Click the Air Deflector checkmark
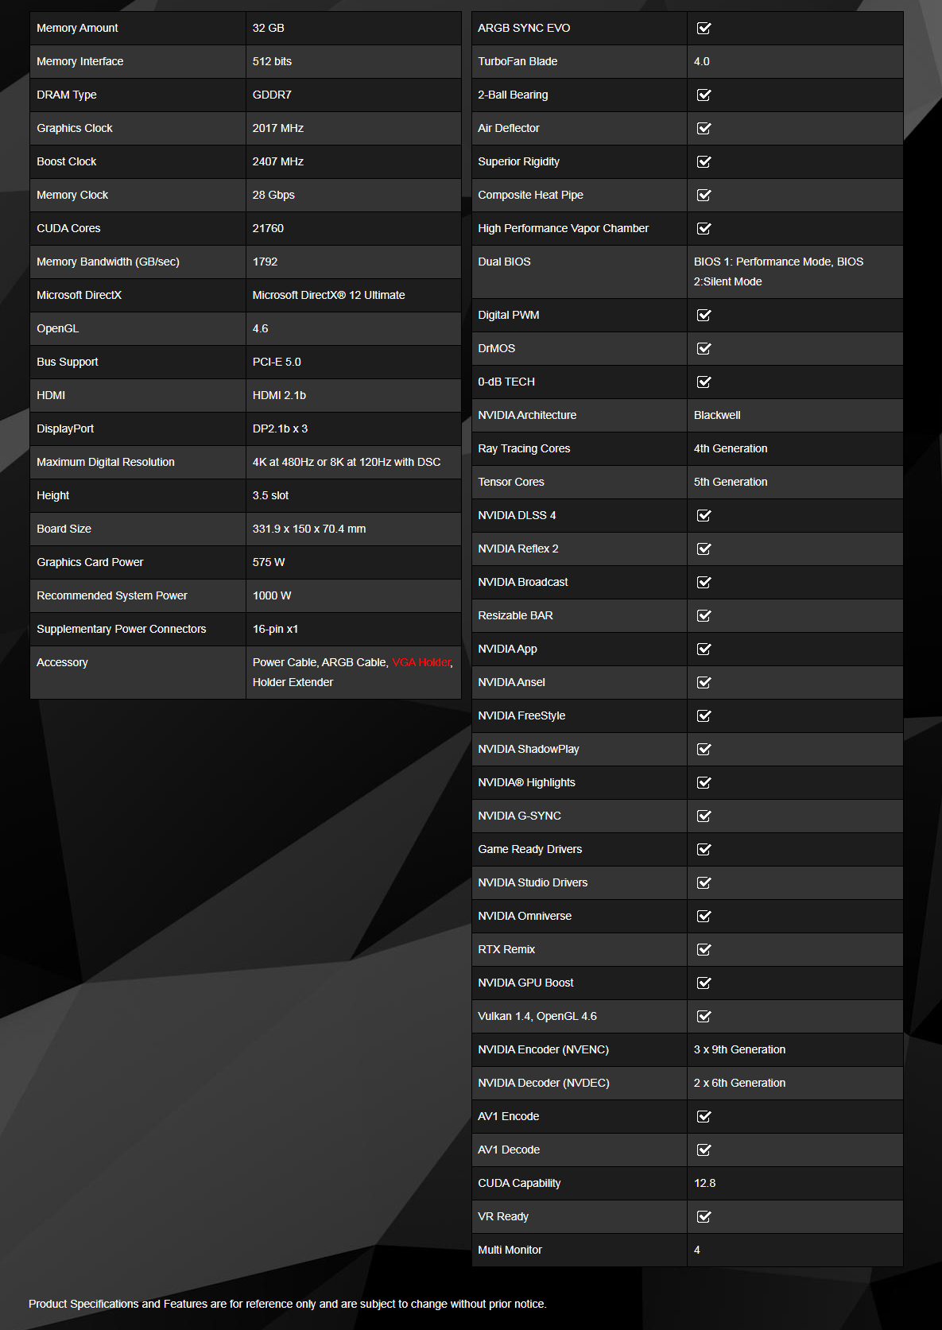This screenshot has width=942, height=1330. coord(704,129)
